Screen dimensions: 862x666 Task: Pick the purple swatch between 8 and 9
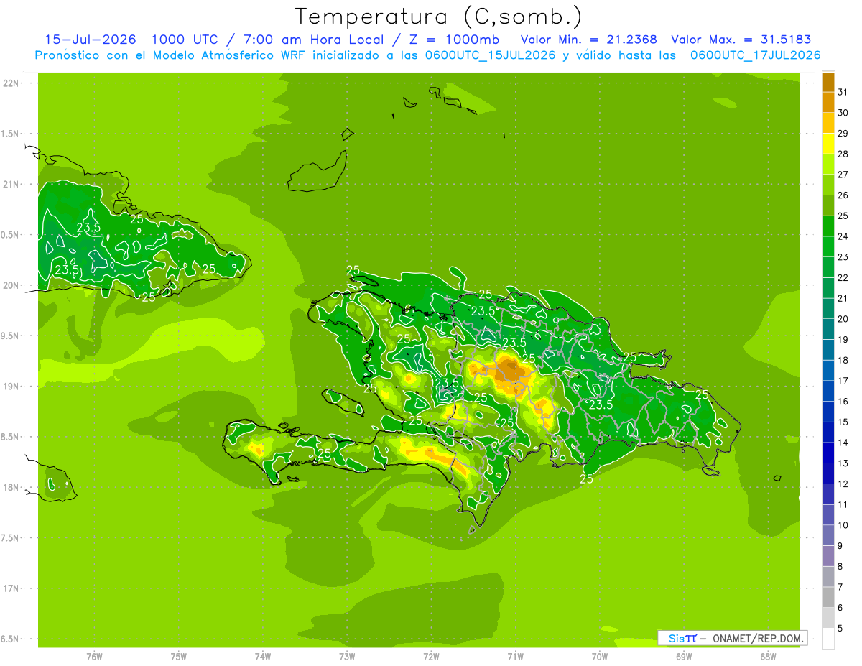pos(828,556)
